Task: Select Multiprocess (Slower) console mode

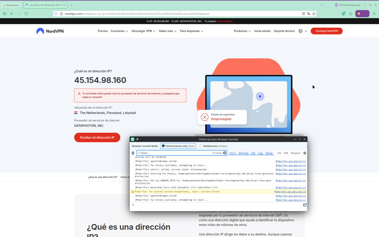Action: point(214,146)
